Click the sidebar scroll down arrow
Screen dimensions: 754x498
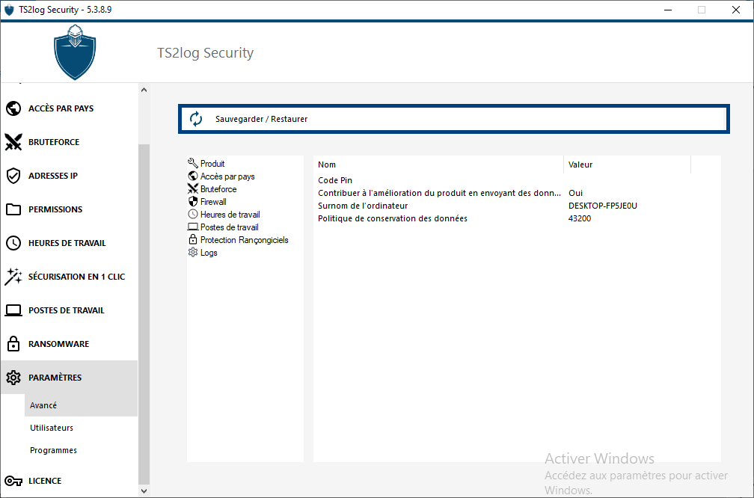(x=144, y=491)
